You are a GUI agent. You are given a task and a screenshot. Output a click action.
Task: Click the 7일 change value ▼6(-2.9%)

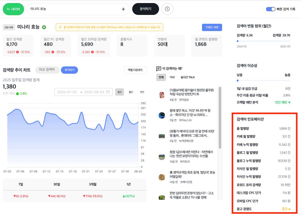tap(21, 196)
